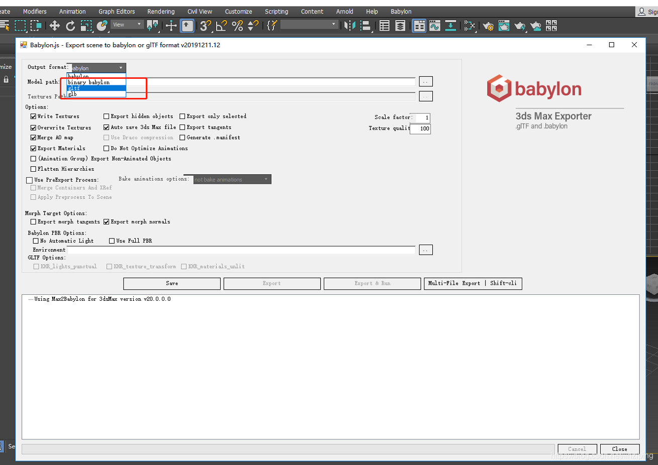The image size is (658, 465).
Task: Activate the Select and Move tool
Action: coord(54,26)
